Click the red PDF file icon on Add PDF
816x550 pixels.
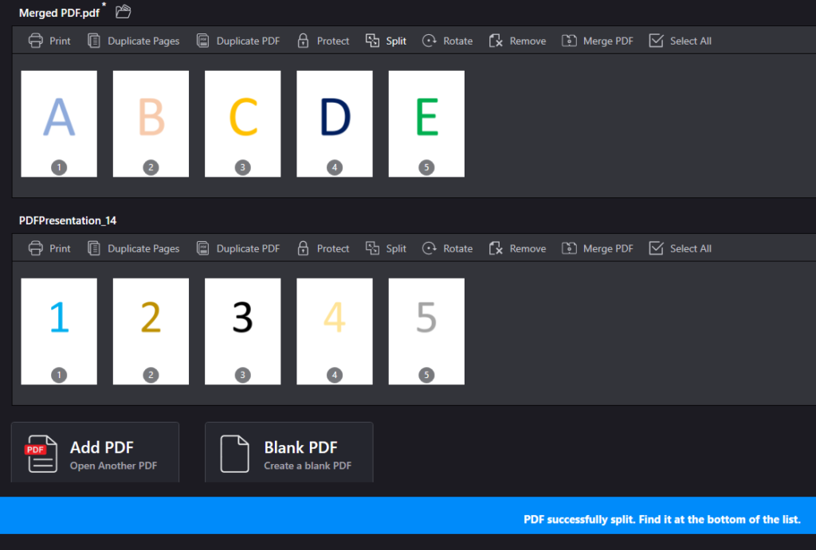point(41,454)
